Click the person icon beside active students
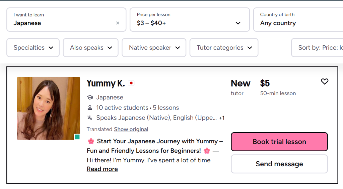Viewport: 343px width, 189px height. pyautogui.click(x=90, y=108)
